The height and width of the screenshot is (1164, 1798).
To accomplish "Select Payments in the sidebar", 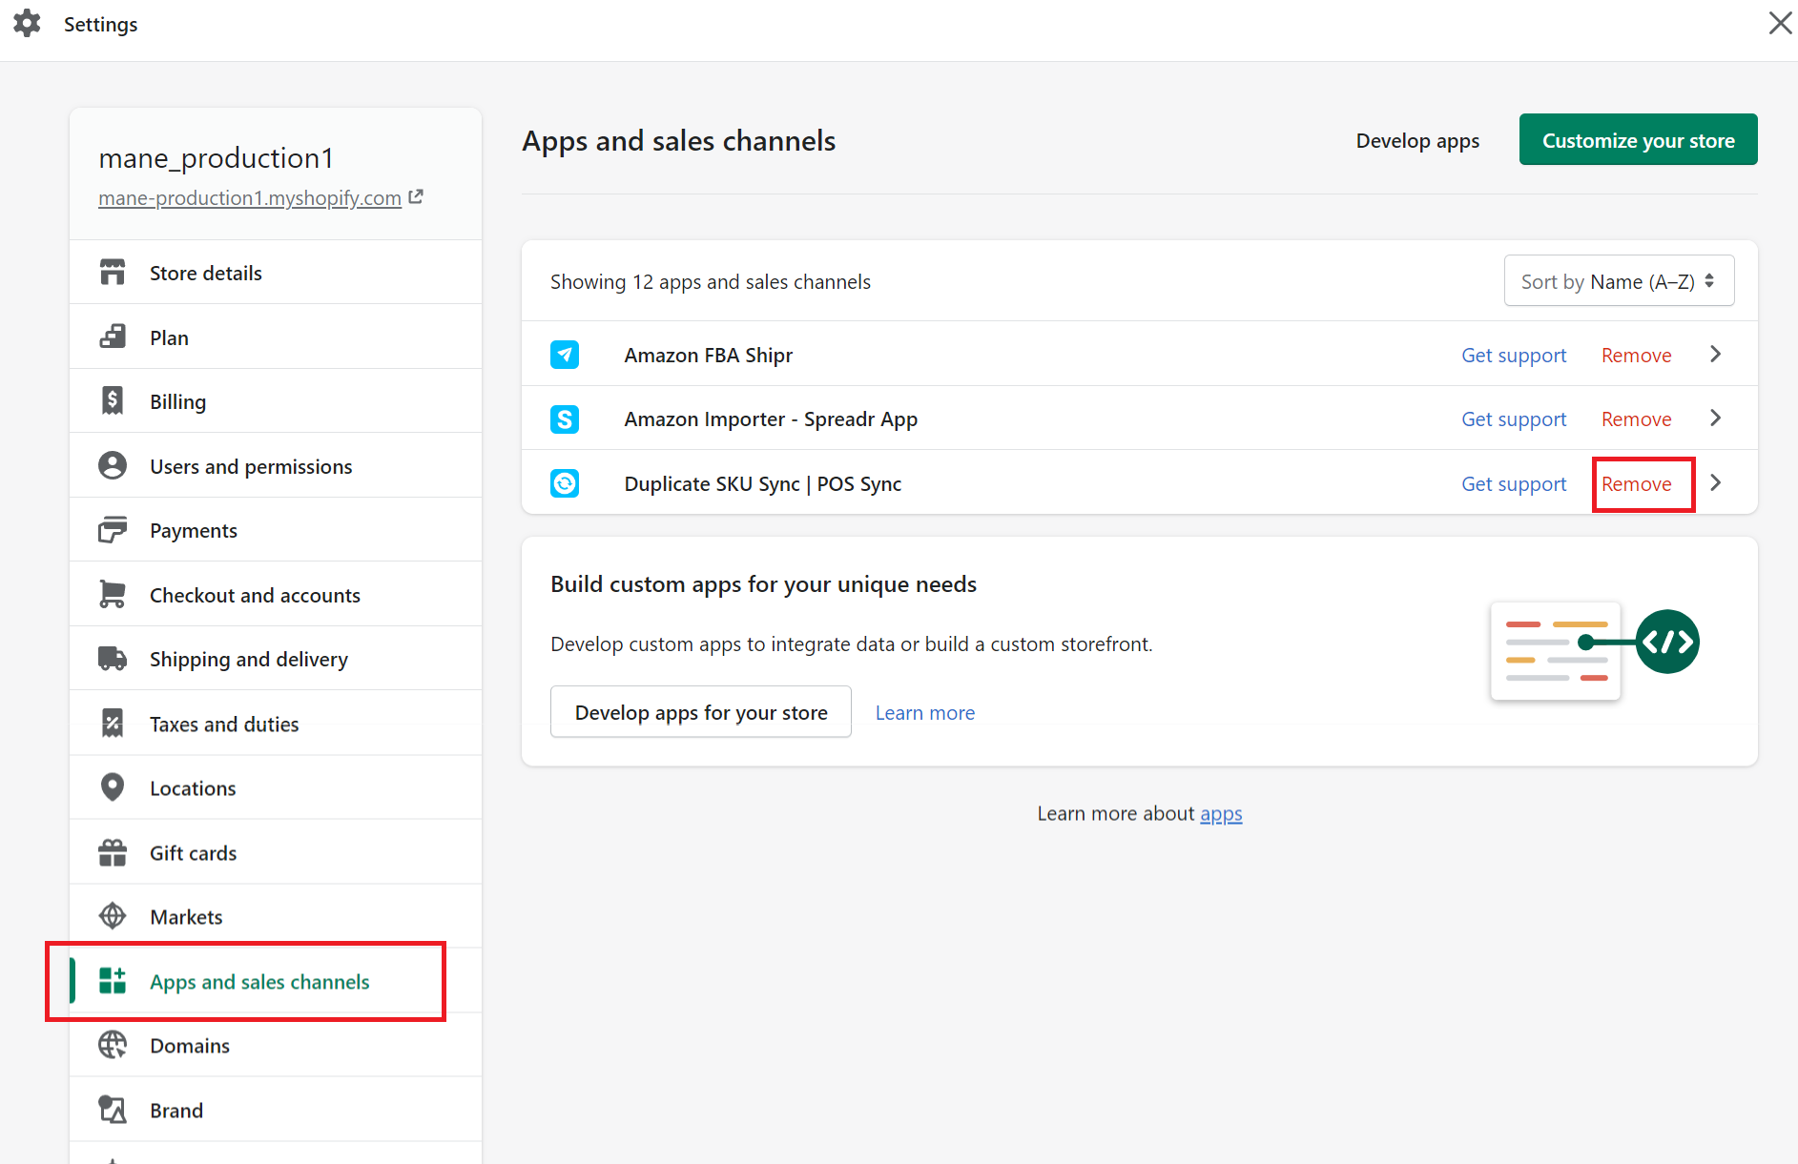I will point(276,530).
